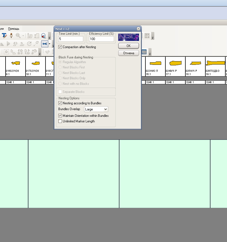Enable Unlimited Marker Length checkbox
Viewport: 227px width, 242px height.
(x=60, y=121)
